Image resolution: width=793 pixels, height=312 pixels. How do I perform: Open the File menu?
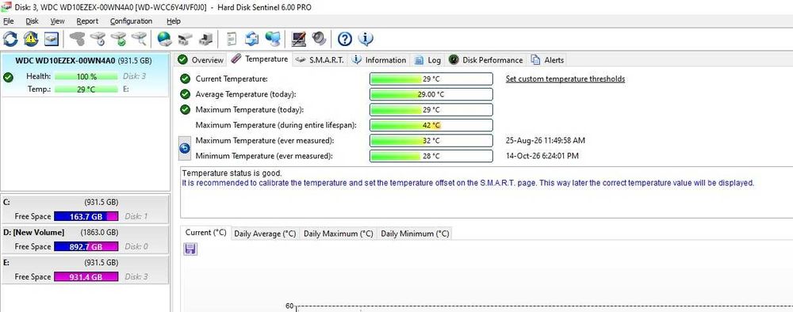pos(8,21)
